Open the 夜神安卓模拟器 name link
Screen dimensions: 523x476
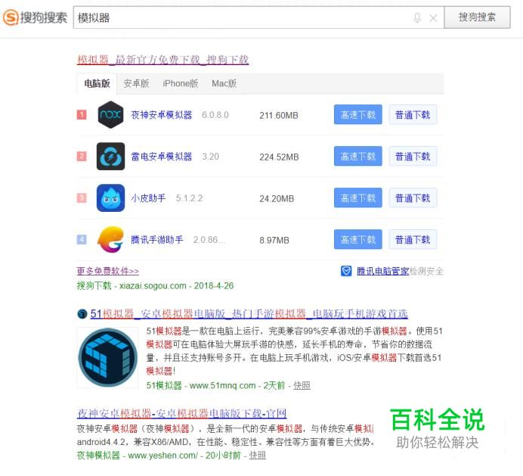[162, 115]
